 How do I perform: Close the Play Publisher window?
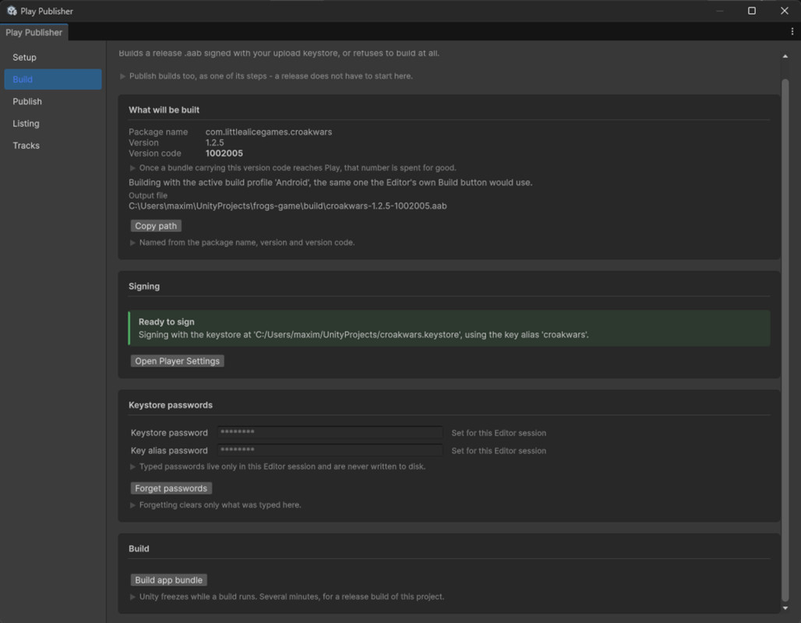(785, 11)
